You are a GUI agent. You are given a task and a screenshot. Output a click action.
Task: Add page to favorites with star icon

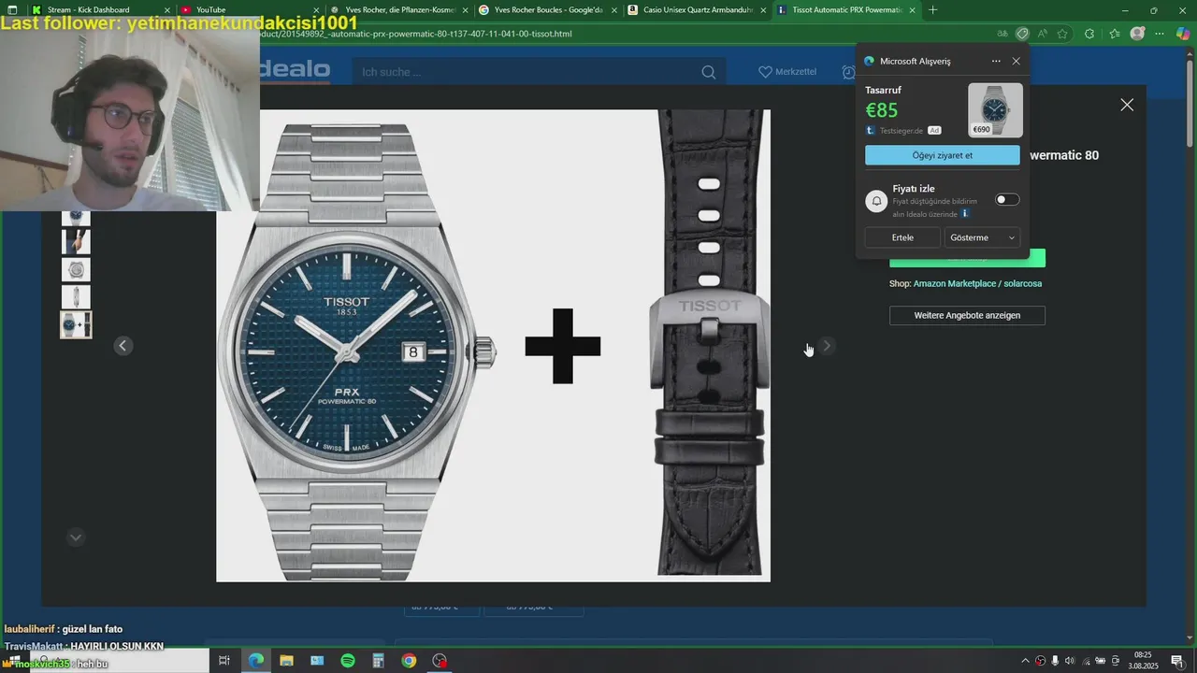tap(1062, 34)
